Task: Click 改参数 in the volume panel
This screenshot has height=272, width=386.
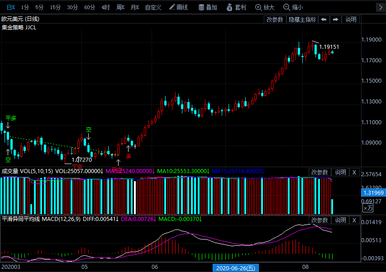Action: 320,172
